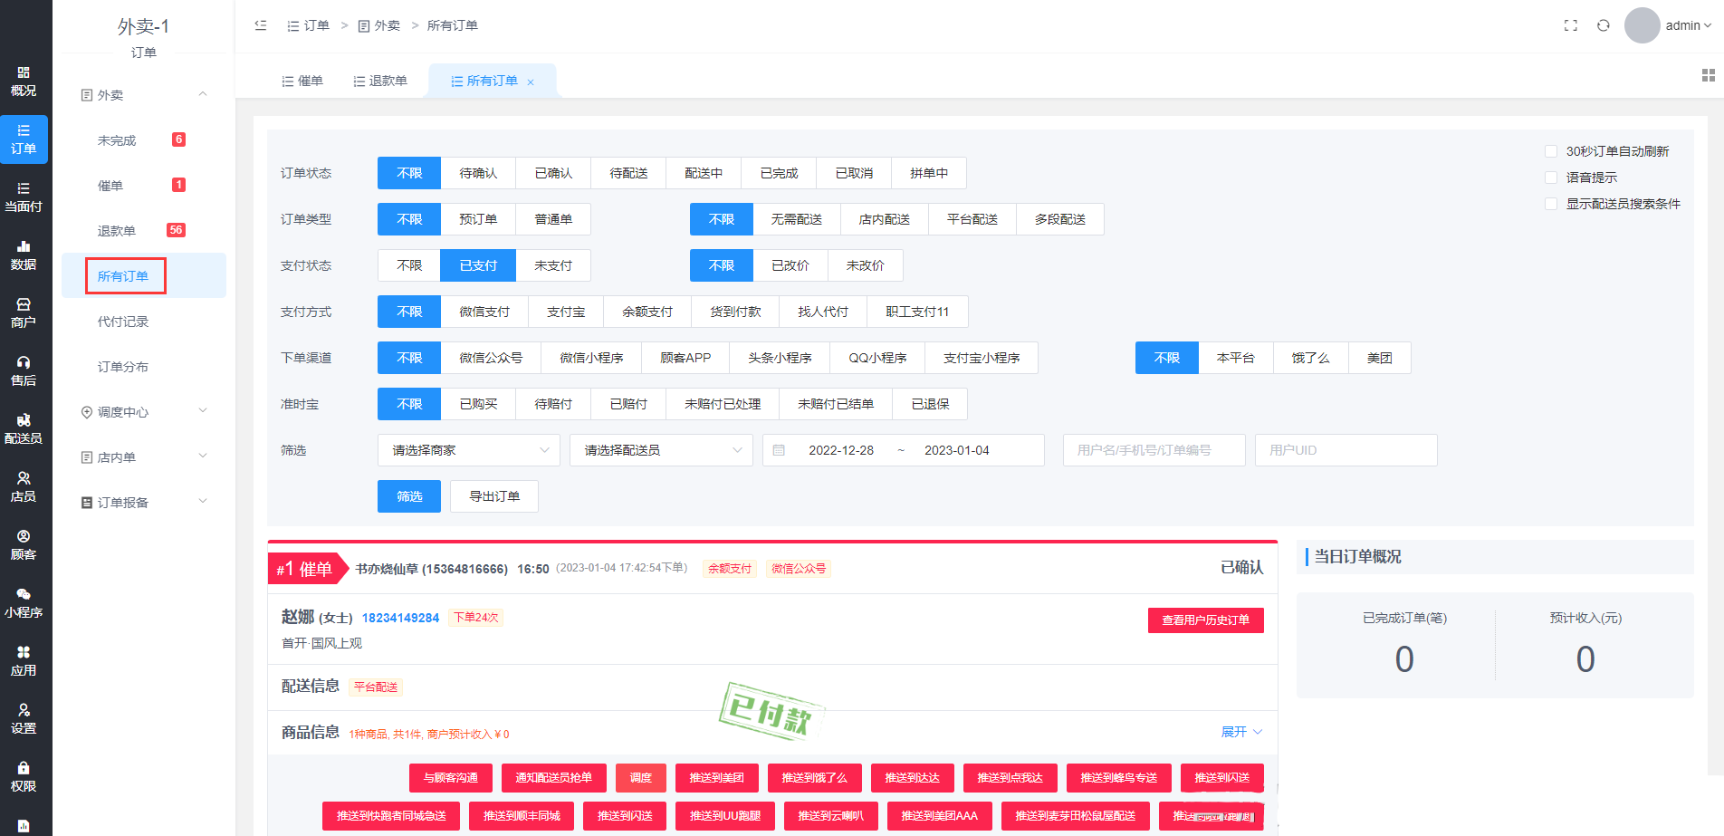The width and height of the screenshot is (1724, 836).
Task: Open the tab grid menu icon
Action: (1709, 75)
